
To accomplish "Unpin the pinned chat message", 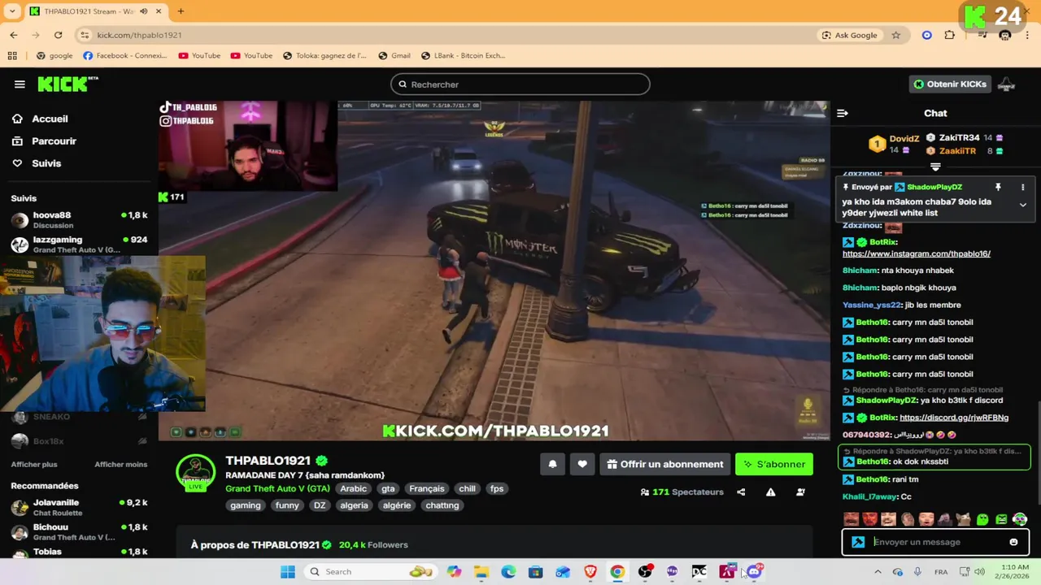I will [998, 188].
